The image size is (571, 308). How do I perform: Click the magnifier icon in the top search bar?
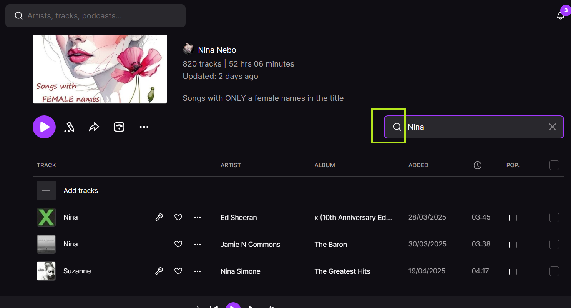pos(18,16)
